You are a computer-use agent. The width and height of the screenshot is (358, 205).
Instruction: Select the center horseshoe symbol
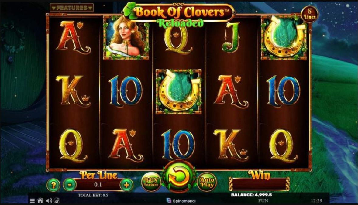178,92
